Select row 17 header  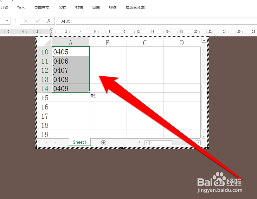(x=45, y=116)
